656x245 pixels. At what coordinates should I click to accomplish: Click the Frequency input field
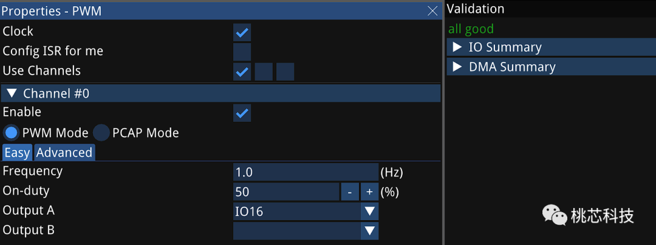click(x=306, y=172)
